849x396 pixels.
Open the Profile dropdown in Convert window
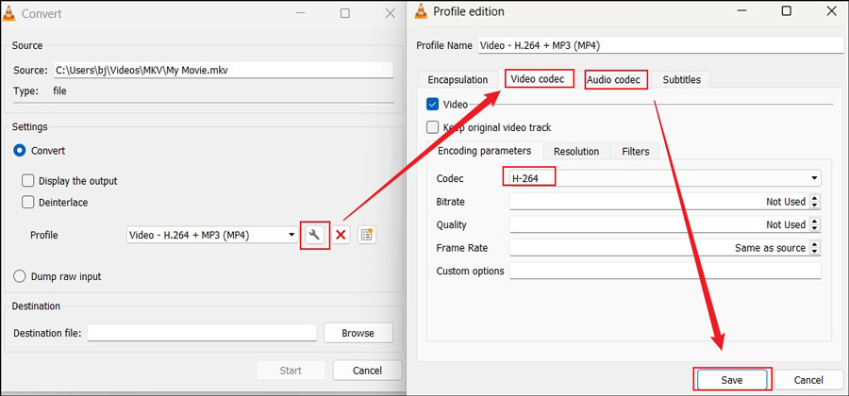[213, 235]
